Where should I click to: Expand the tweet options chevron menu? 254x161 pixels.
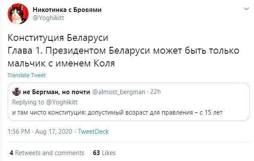[246, 9]
